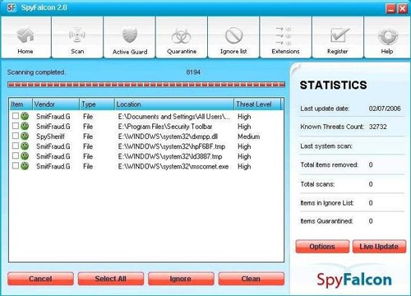Open the Home section
The width and height of the screenshot is (411, 296).
point(25,38)
